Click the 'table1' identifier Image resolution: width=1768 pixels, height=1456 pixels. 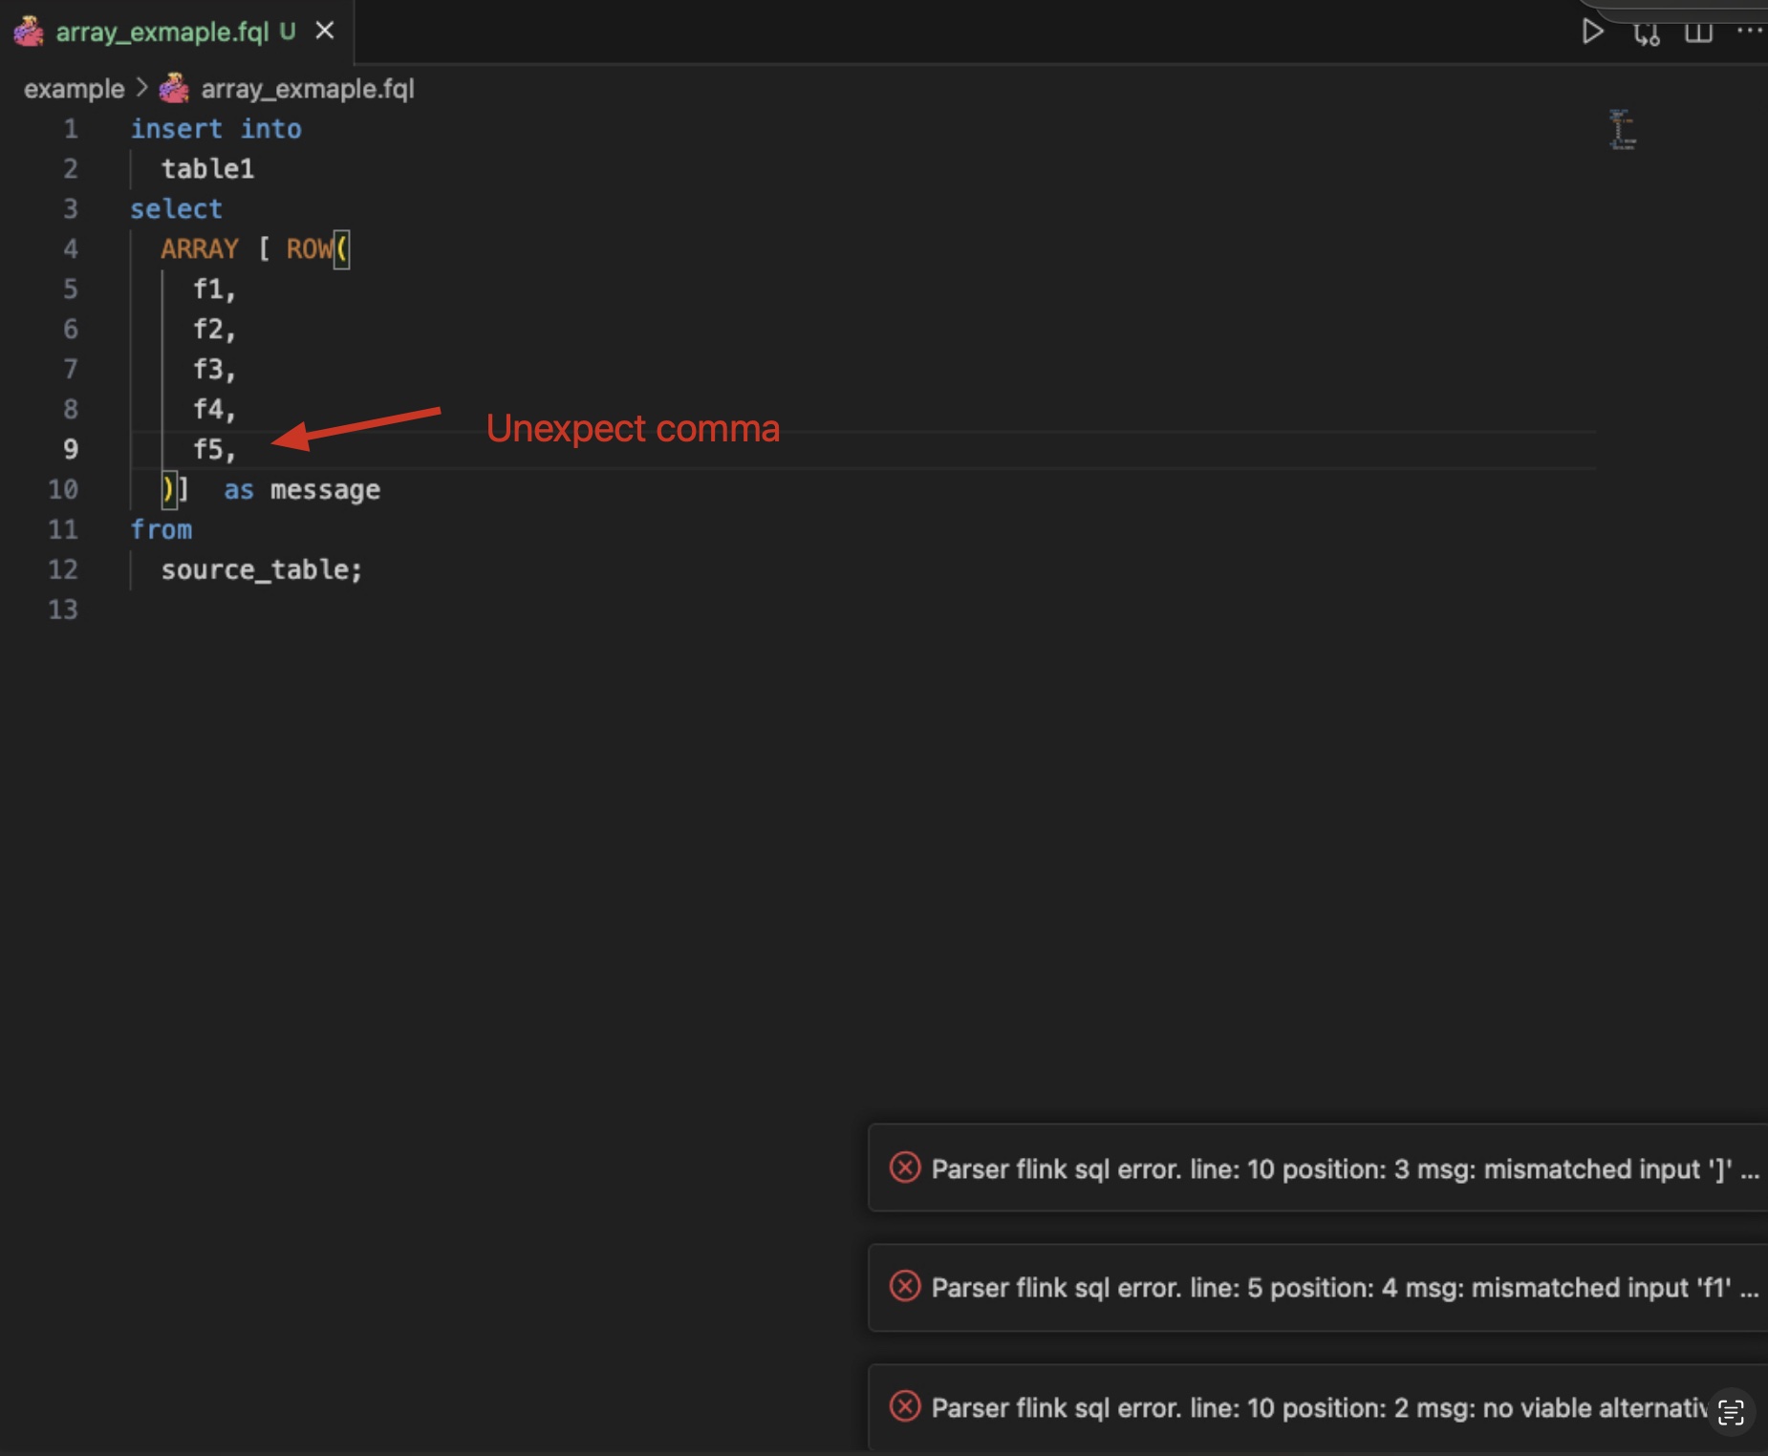(207, 169)
